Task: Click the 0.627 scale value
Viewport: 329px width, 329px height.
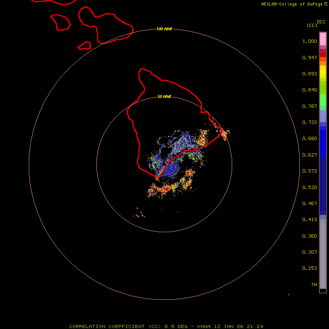Action: [310, 155]
